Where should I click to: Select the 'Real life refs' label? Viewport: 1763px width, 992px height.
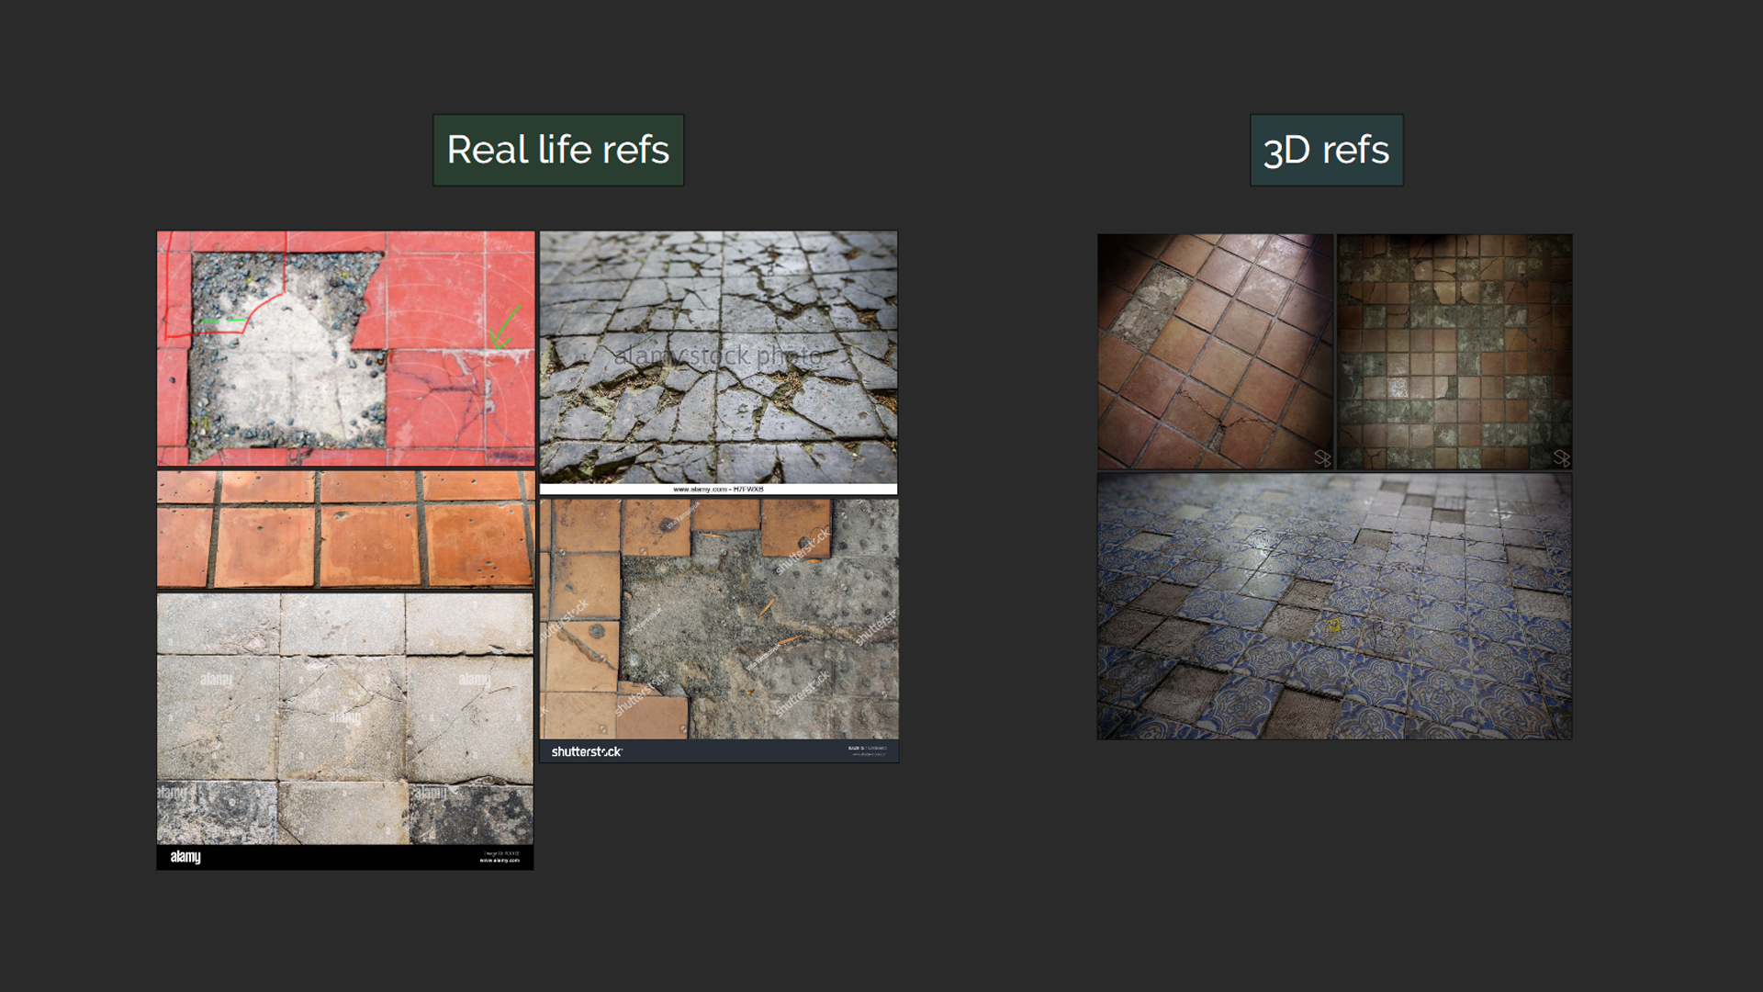coord(557,150)
